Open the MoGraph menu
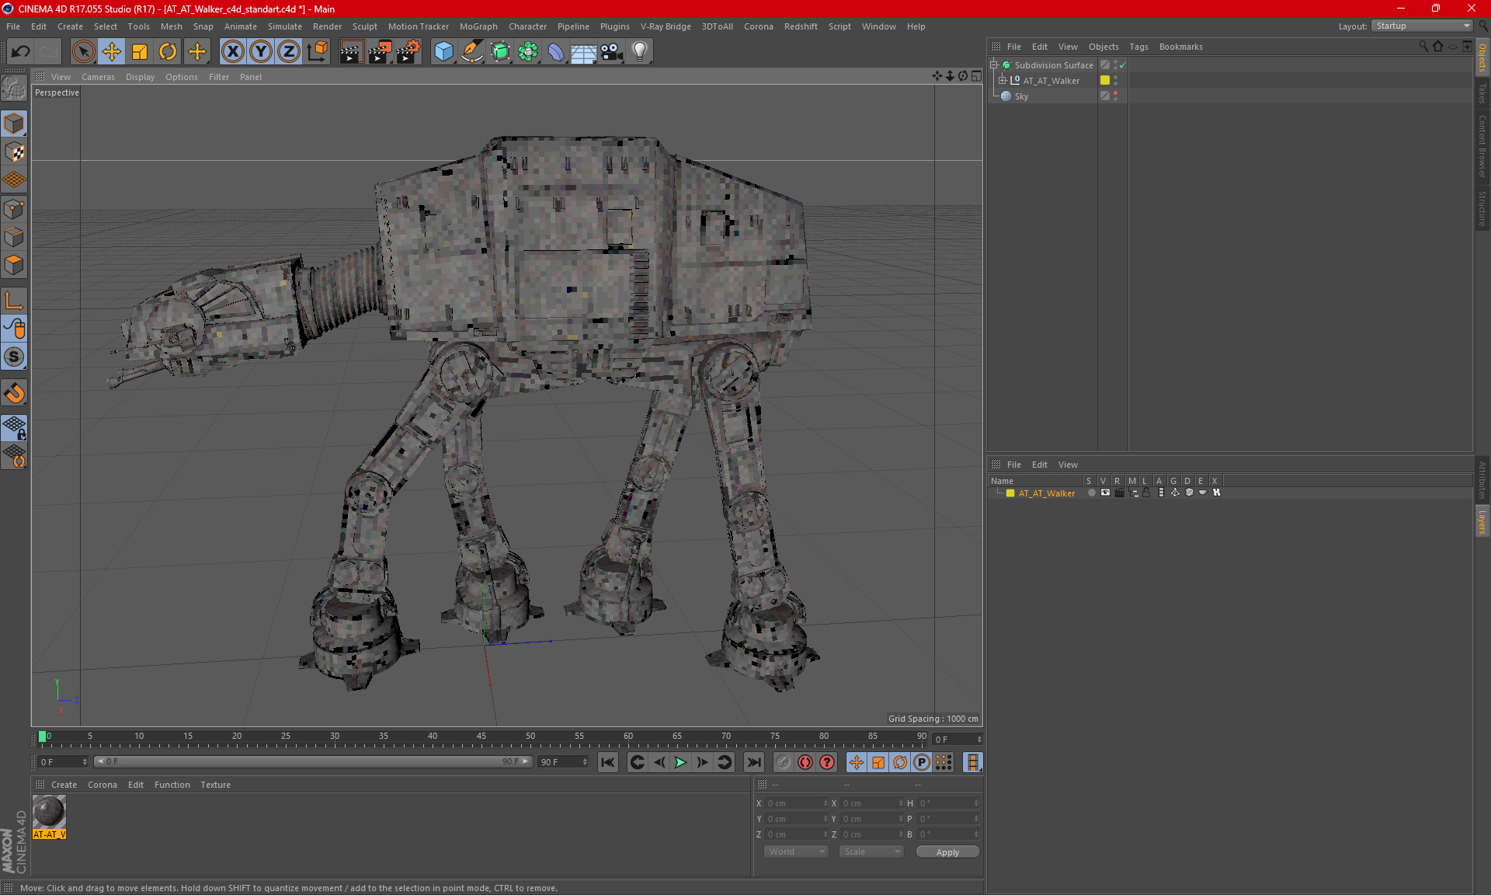 (478, 26)
